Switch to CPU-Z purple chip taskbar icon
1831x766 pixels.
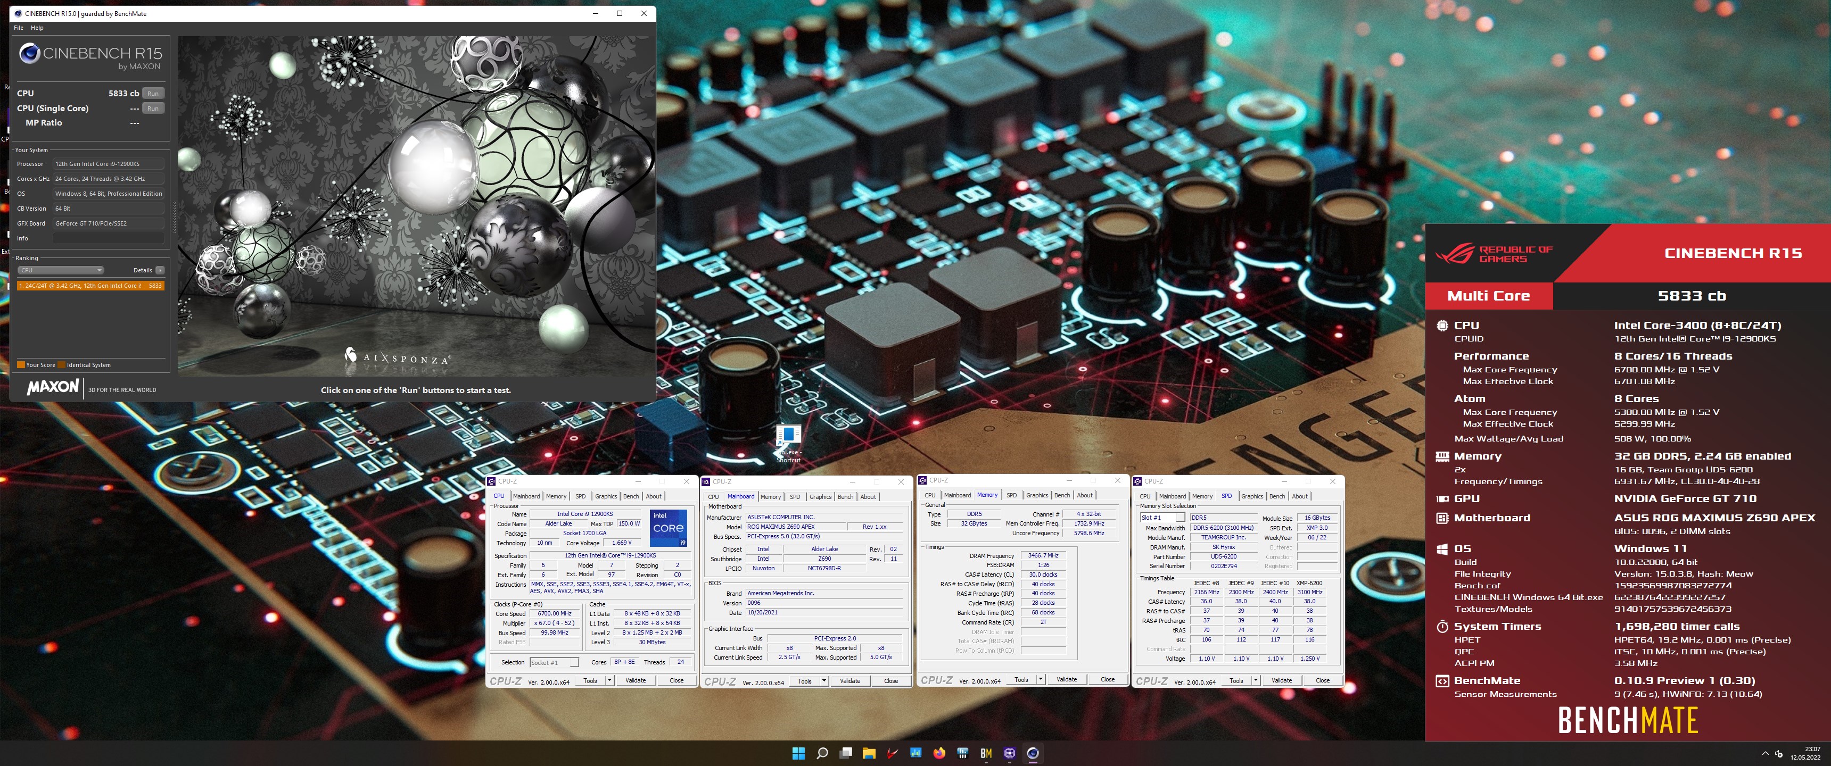[1009, 753]
